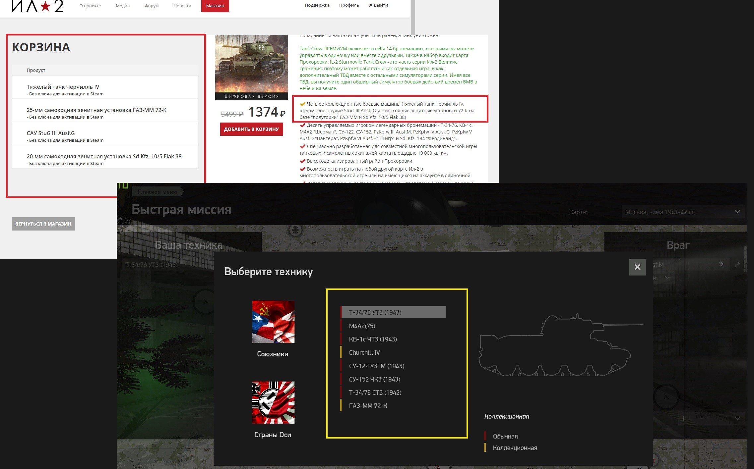754x469 pixels.
Task: Click the IL-2 logo
Action: (37, 6)
